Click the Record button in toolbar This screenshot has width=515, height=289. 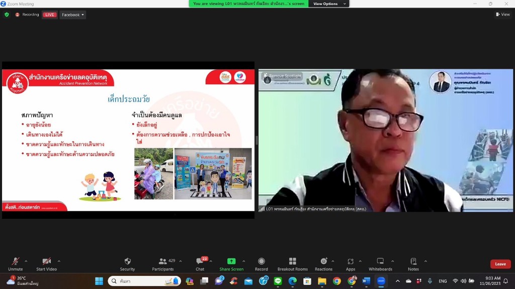(262, 264)
